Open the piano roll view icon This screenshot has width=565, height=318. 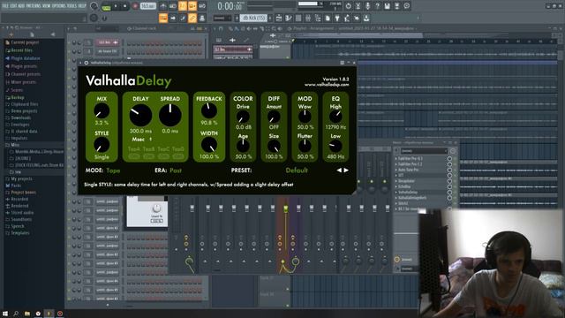pyautogui.click(x=289, y=18)
